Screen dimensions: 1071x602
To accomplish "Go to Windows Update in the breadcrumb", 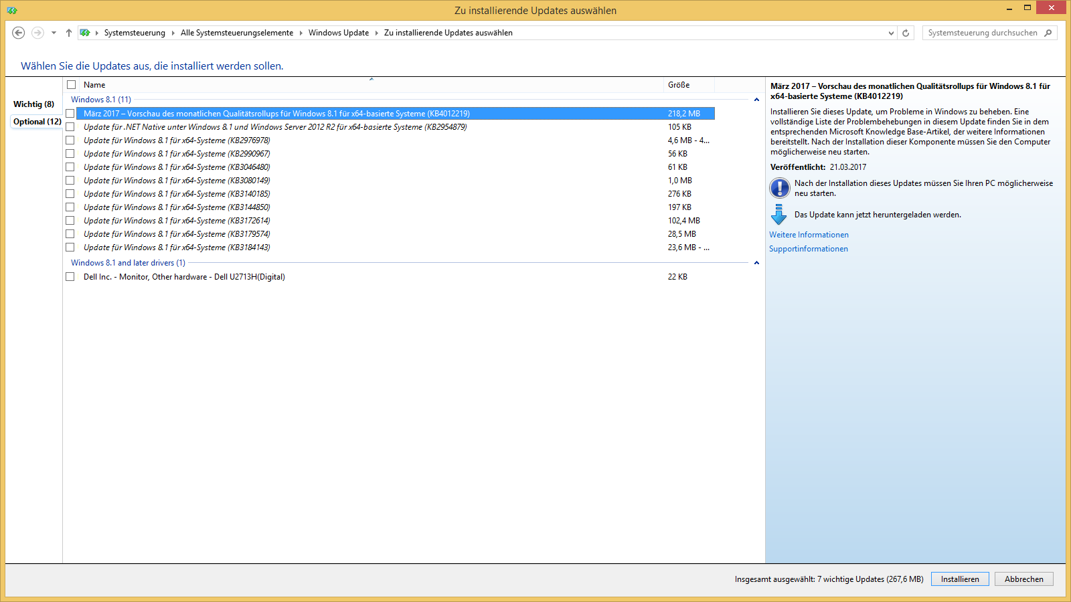I will [x=339, y=33].
